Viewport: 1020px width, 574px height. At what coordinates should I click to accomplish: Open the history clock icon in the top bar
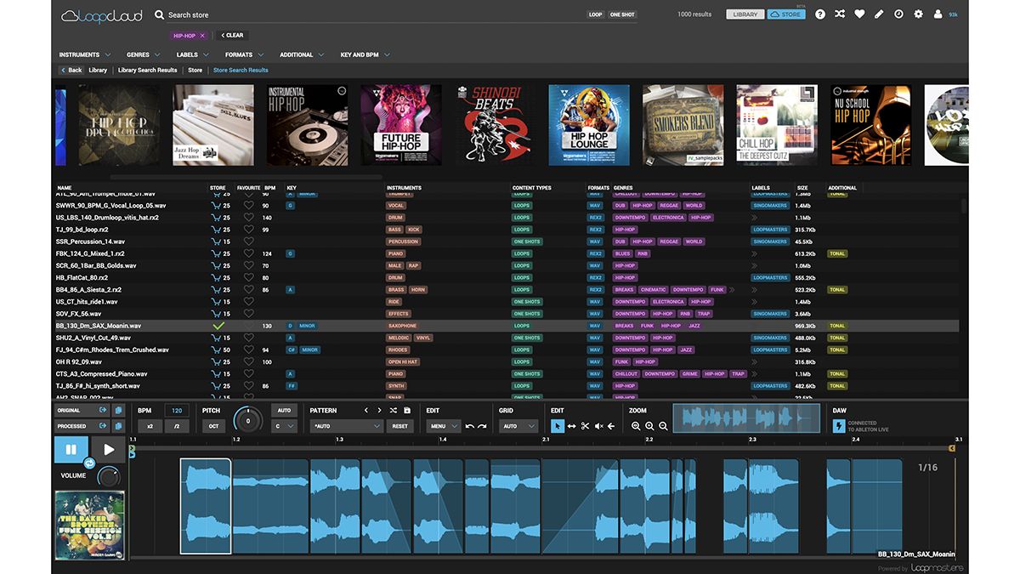(x=900, y=14)
